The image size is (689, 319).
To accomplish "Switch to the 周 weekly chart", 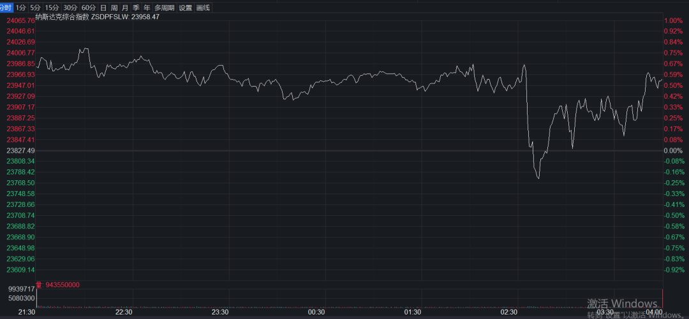I will tap(114, 8).
